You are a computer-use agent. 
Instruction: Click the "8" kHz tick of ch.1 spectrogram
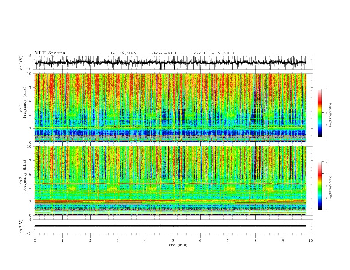point(31,87)
